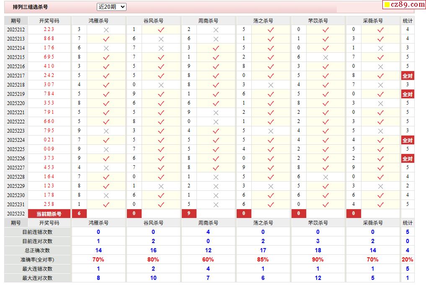
Task: Select the top 周南杀号 column header
Action: pyautogui.click(x=208, y=20)
